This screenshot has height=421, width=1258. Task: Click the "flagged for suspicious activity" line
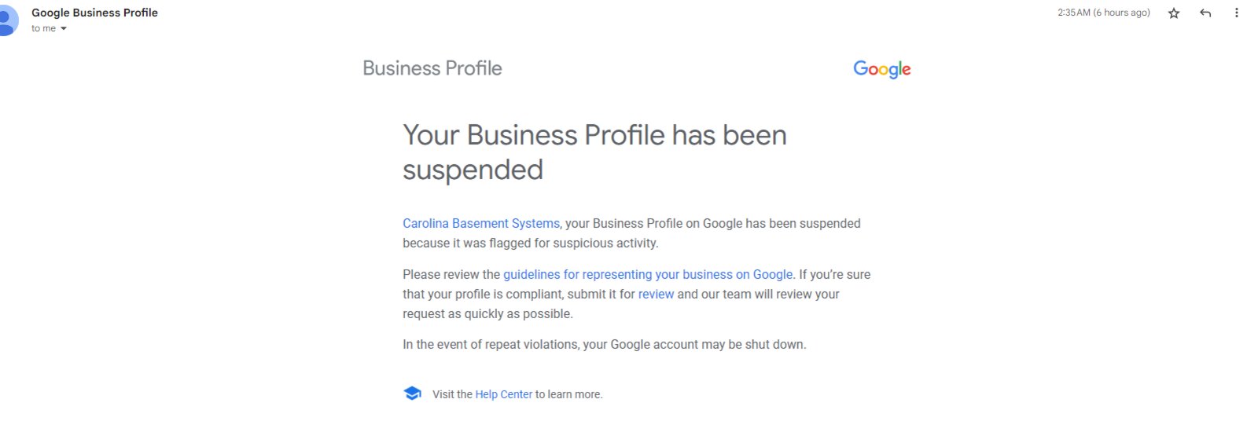(x=531, y=243)
